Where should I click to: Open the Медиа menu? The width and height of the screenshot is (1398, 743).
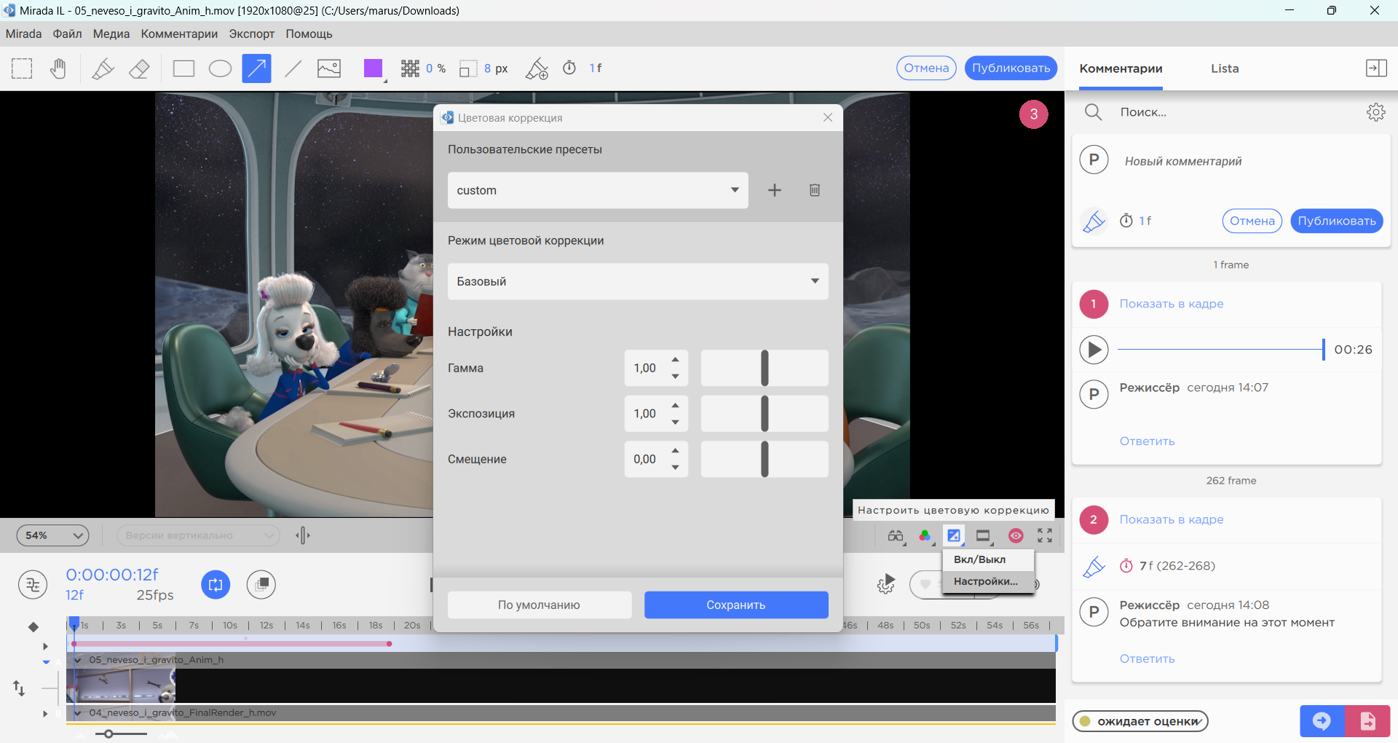point(111,34)
